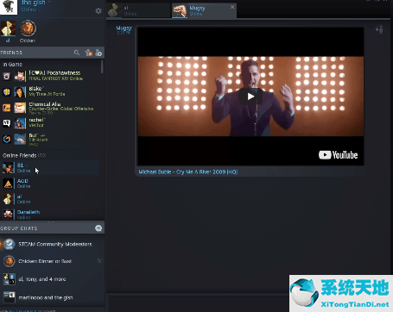Click the YouTube logo on video
Viewport: 393px width, 312px height.
(339, 155)
